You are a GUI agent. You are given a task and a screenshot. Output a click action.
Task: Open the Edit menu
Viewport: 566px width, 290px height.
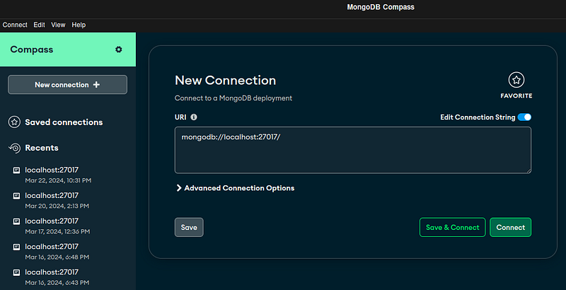39,25
